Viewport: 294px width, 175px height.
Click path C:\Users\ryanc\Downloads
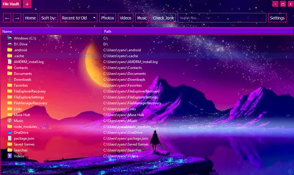tap(124, 79)
